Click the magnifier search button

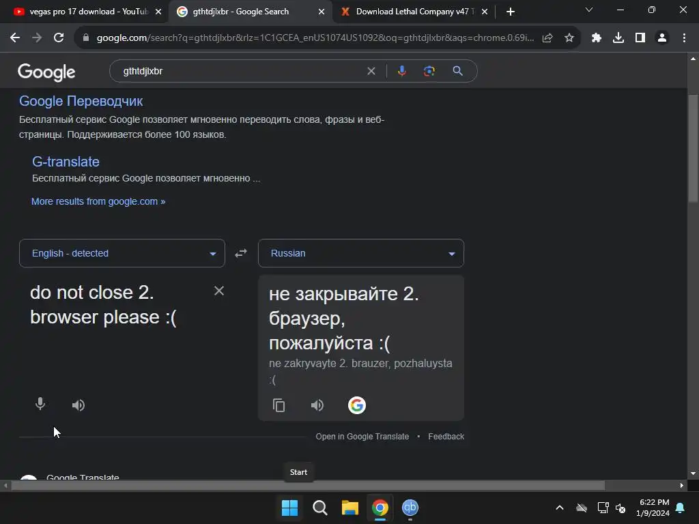458,71
